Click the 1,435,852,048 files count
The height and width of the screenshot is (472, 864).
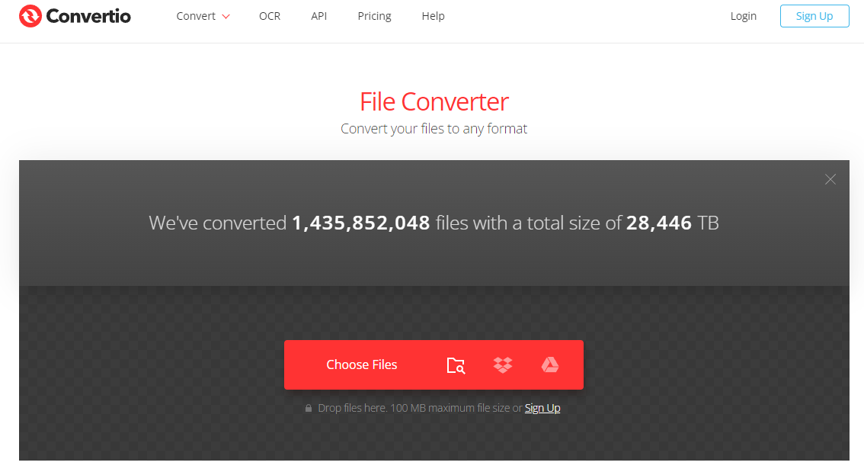point(360,223)
